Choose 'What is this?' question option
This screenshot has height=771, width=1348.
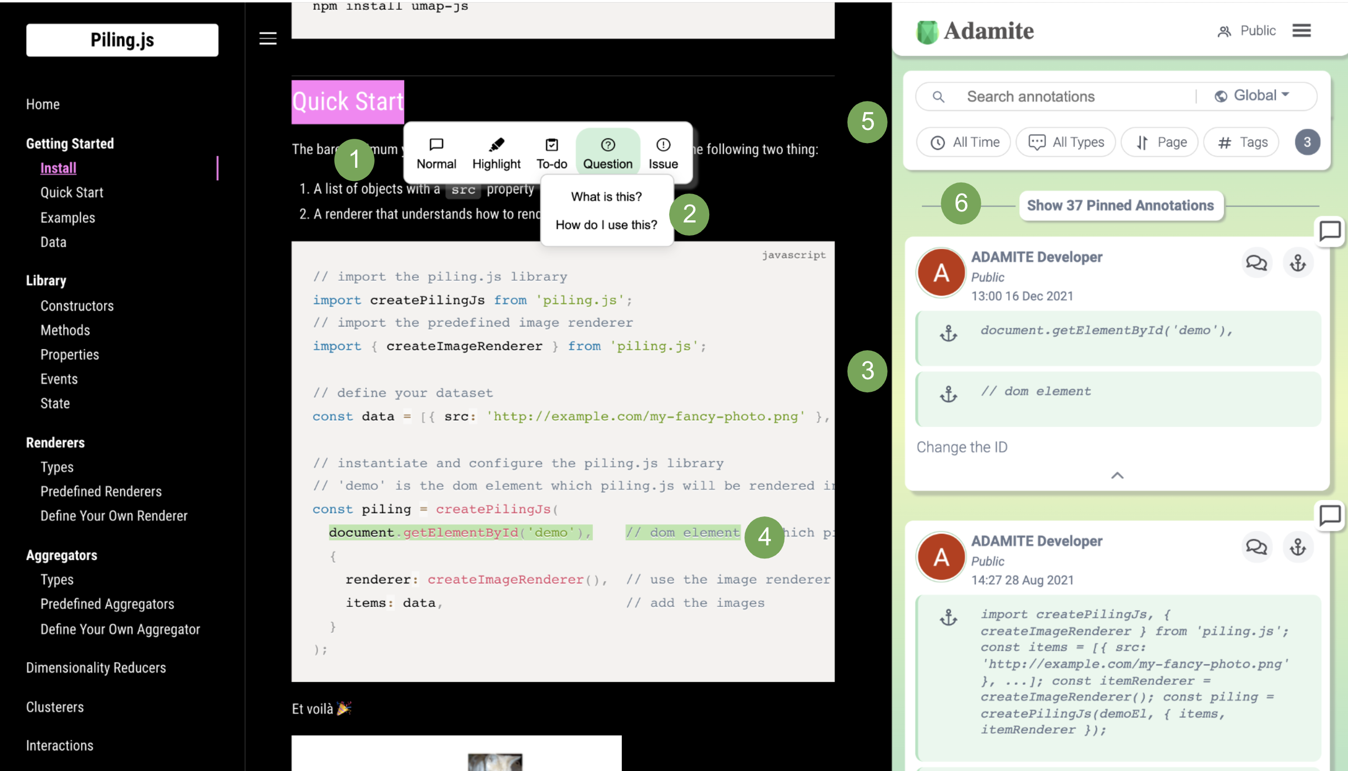607,197
